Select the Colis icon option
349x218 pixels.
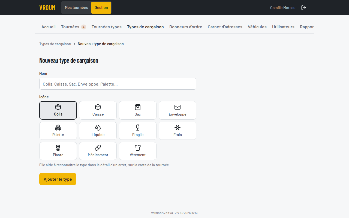(x=58, y=110)
